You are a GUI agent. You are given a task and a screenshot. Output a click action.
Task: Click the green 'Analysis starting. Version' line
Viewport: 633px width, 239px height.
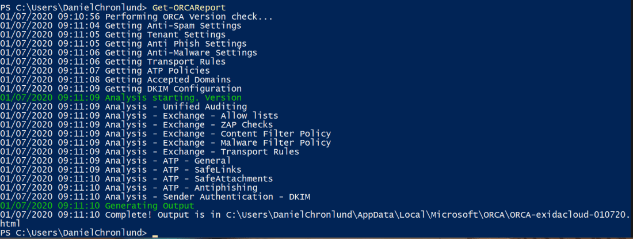[173, 98]
